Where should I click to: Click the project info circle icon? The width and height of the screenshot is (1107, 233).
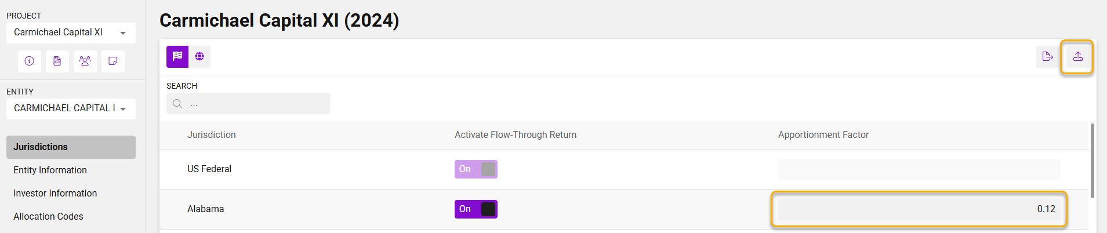(30, 61)
